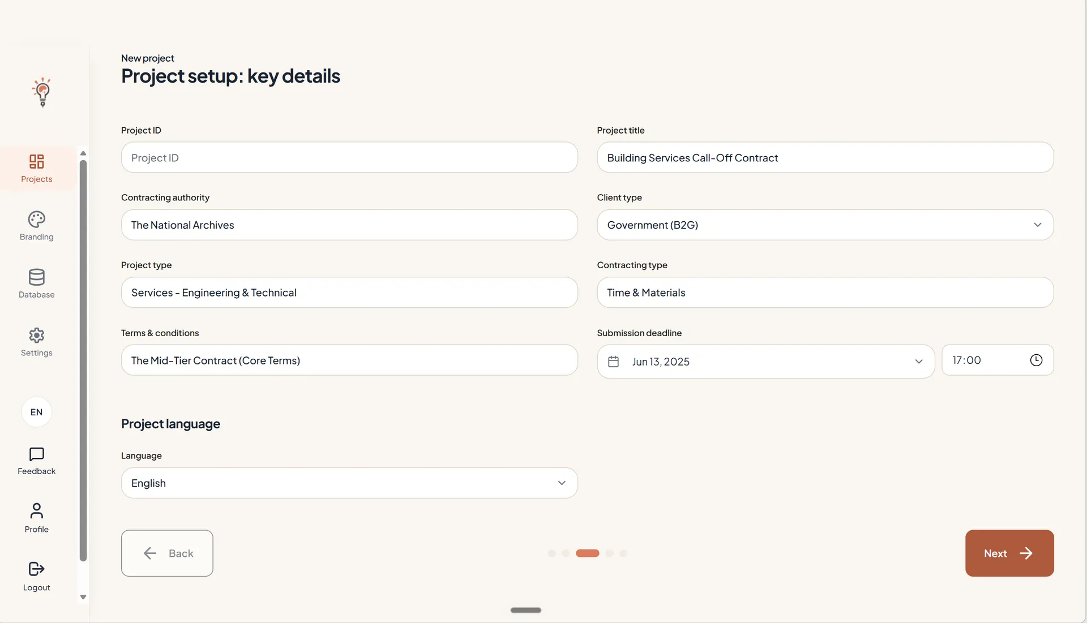Click the clock icon in time field
This screenshot has height=623, width=1087.
point(1036,360)
